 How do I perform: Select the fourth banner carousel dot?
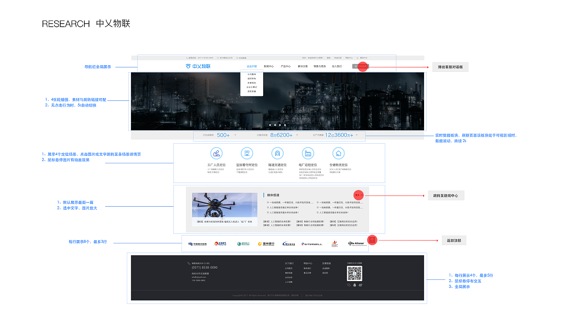(x=285, y=125)
